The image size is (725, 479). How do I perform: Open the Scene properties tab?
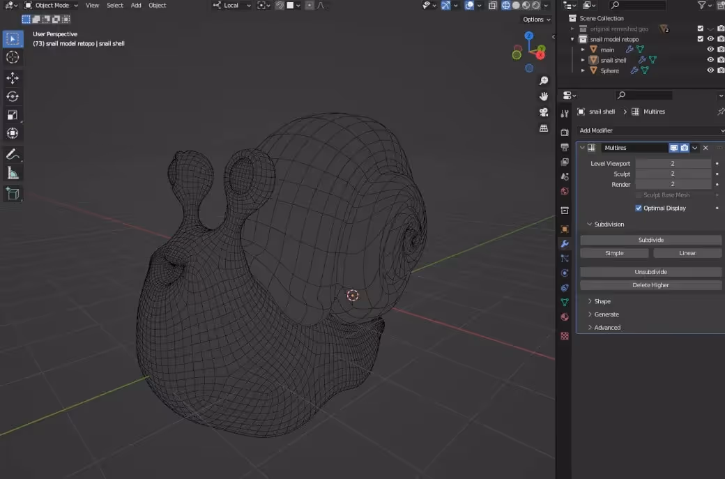coord(565,176)
